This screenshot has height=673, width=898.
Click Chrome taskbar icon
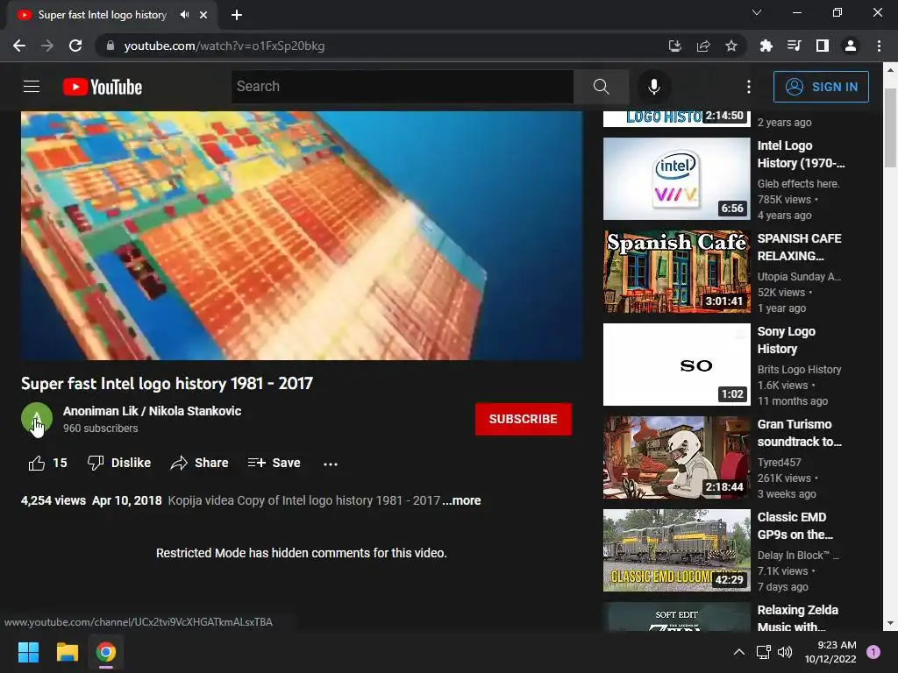pos(106,652)
